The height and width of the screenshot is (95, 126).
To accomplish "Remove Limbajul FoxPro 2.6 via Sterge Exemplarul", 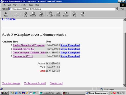I will [70, 49].
